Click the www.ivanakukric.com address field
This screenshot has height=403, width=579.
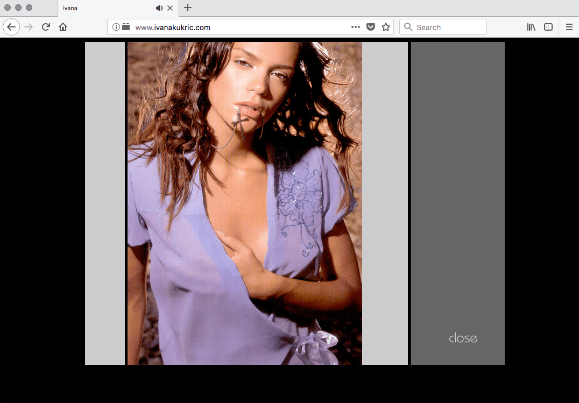(237, 27)
